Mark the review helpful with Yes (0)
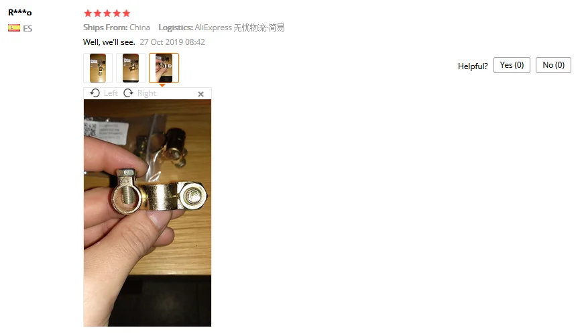Image resolution: width=584 pixels, height=336 pixels. [512, 65]
